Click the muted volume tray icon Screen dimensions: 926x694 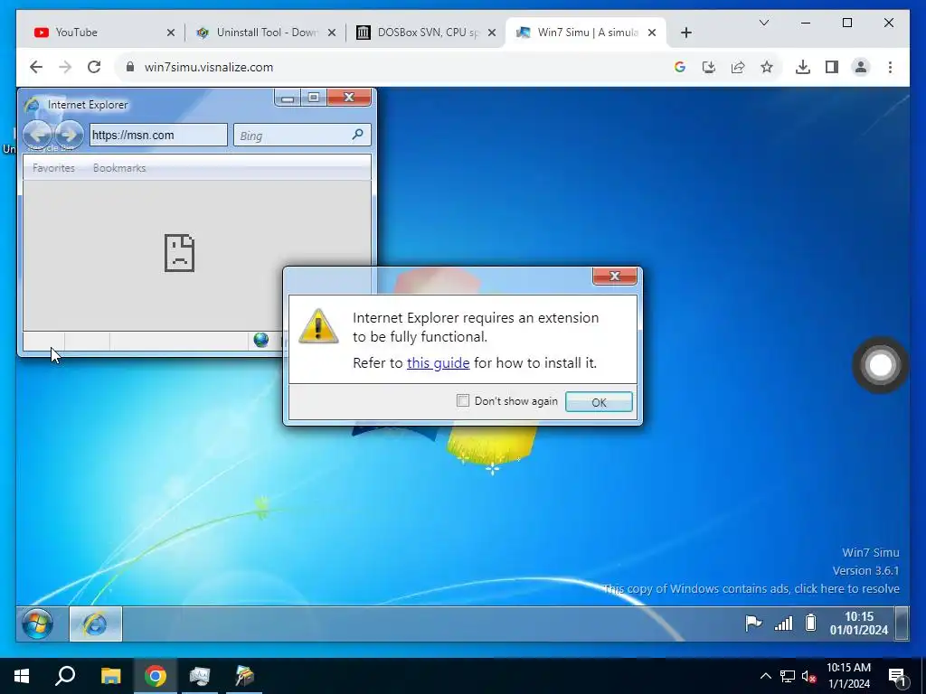click(809, 676)
